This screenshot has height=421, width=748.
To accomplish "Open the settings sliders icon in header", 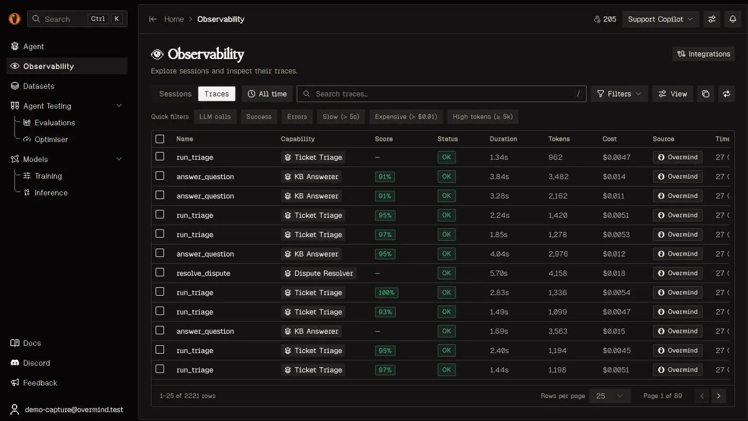I will (x=712, y=19).
